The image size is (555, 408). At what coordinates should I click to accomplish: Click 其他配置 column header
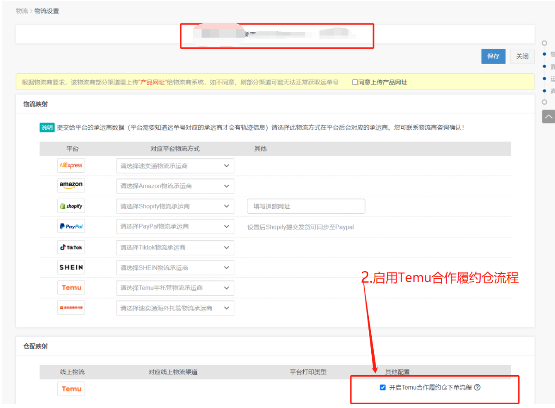tap(397, 372)
